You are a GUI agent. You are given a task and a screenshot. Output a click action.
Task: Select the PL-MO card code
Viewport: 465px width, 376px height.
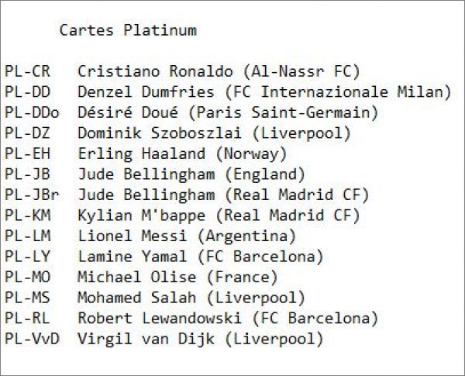(x=27, y=277)
